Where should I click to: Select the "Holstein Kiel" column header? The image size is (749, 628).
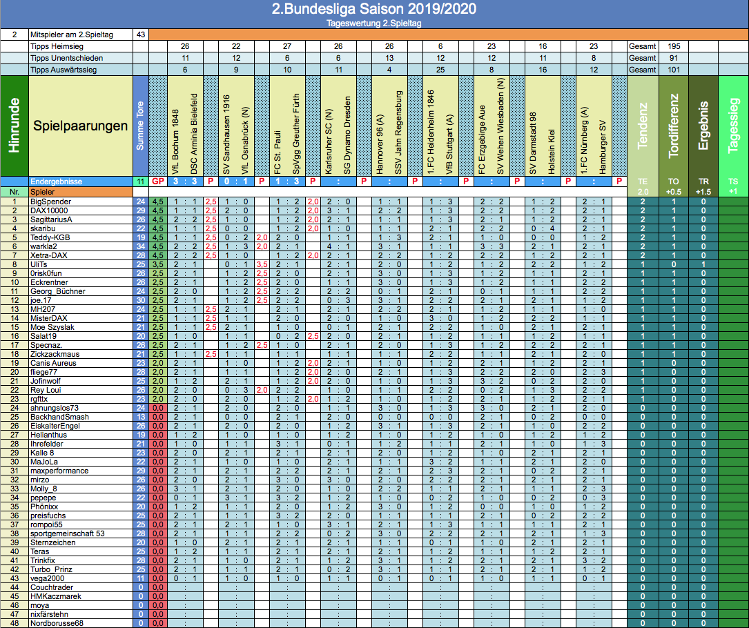click(552, 152)
